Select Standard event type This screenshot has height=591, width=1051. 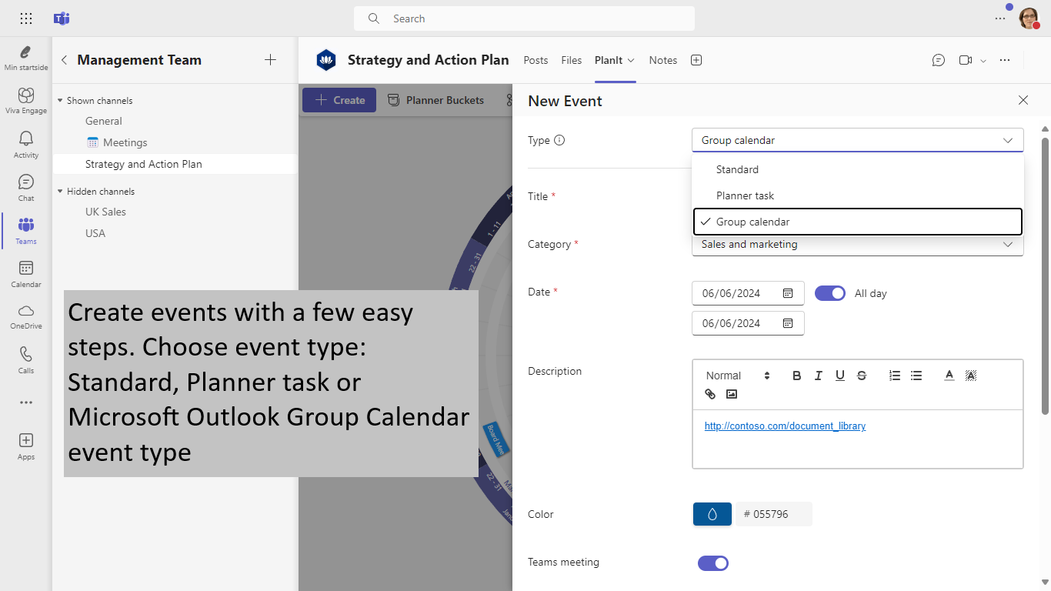(858, 169)
